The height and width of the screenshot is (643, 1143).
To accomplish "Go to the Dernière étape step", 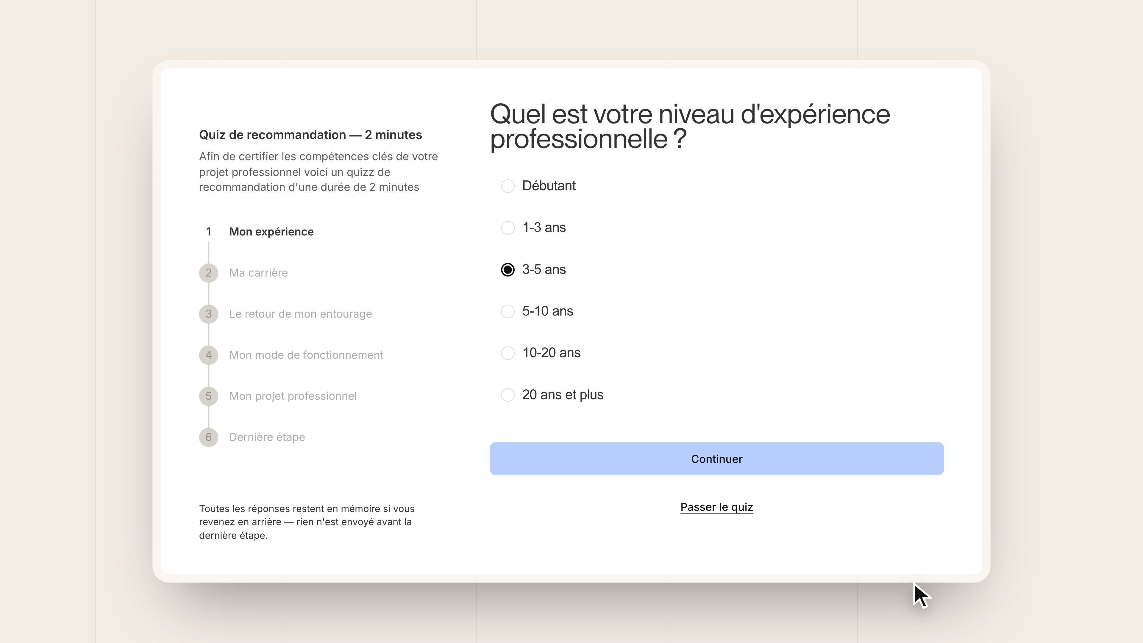I will pyautogui.click(x=267, y=437).
